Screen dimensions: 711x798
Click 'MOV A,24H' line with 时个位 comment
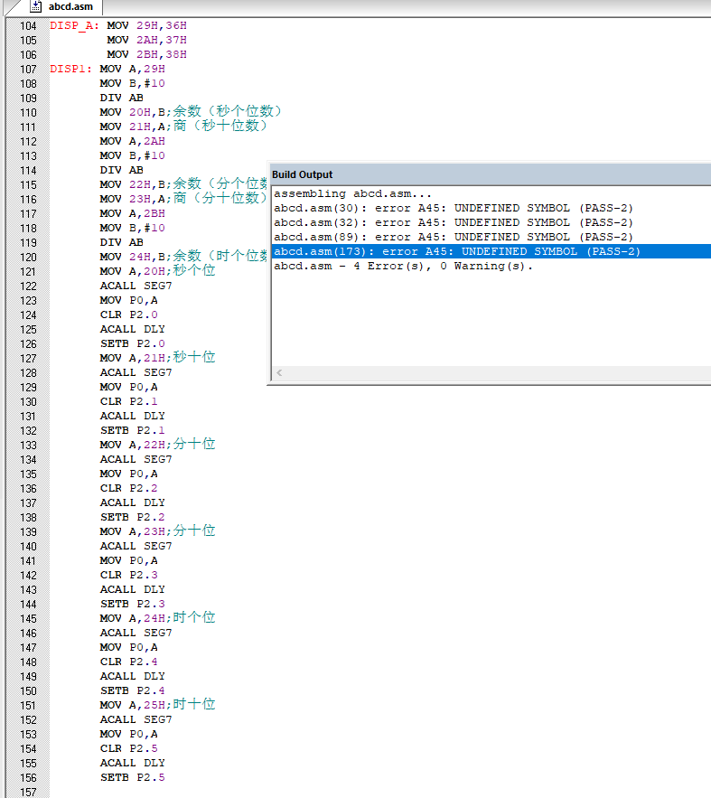point(158,618)
